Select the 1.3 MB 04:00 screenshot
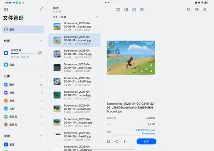 [x=75, y=68]
